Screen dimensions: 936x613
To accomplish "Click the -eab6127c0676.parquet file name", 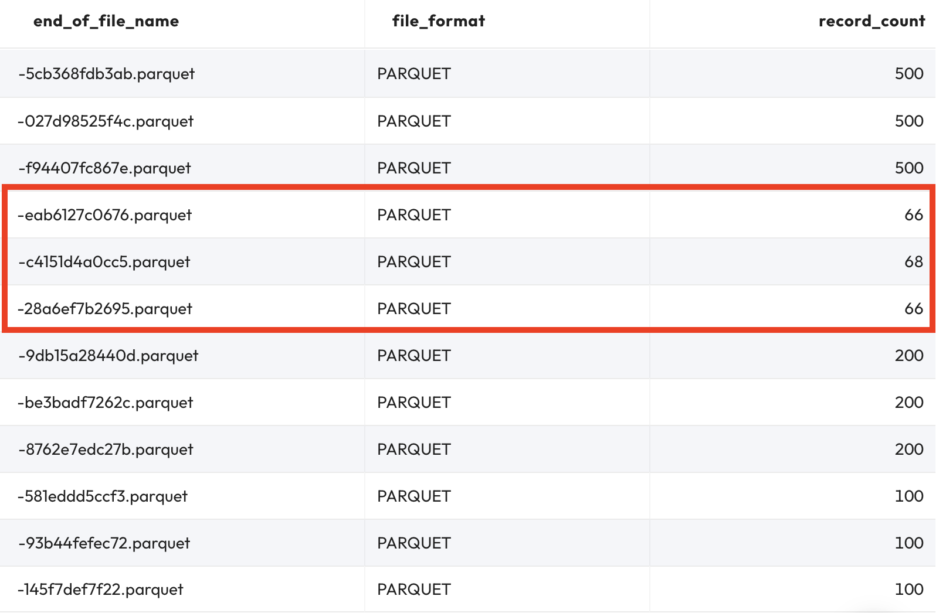I will (x=105, y=215).
